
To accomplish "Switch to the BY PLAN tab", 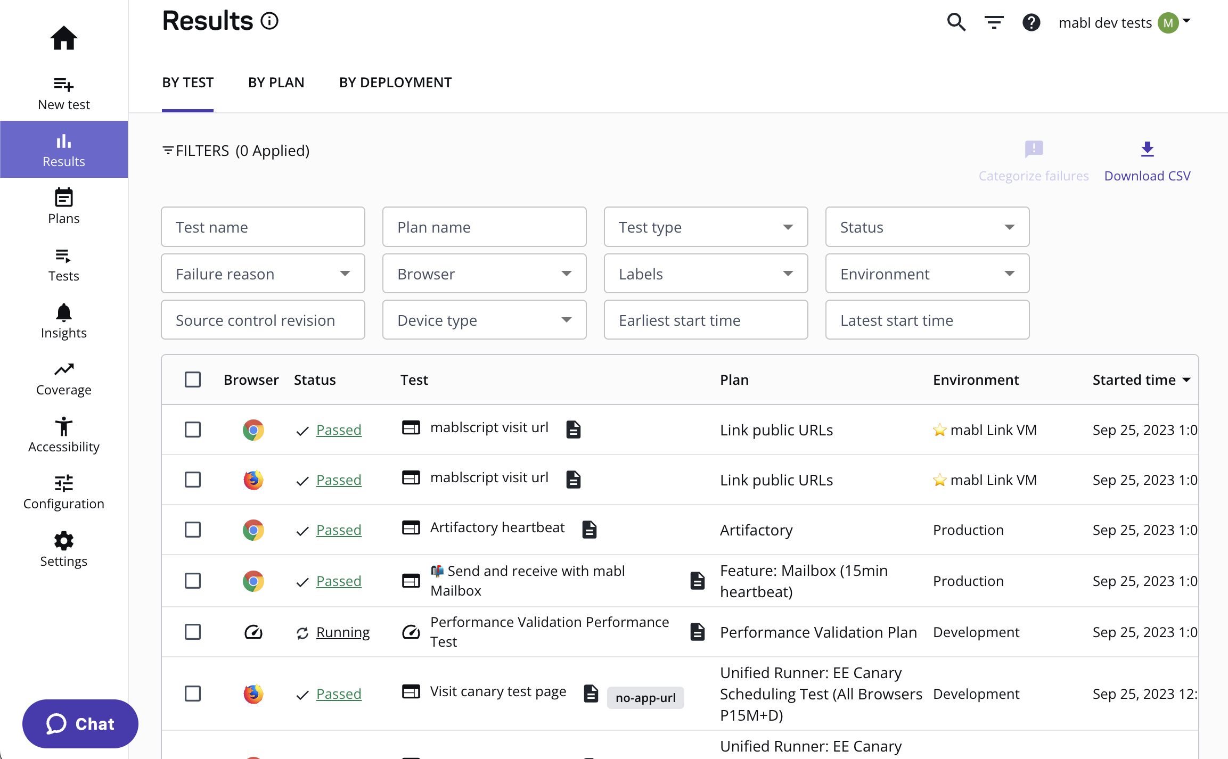I will [x=276, y=82].
